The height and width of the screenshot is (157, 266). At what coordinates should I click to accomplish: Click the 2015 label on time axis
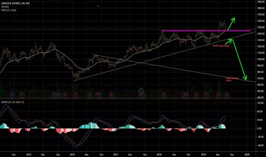[x=29, y=154]
